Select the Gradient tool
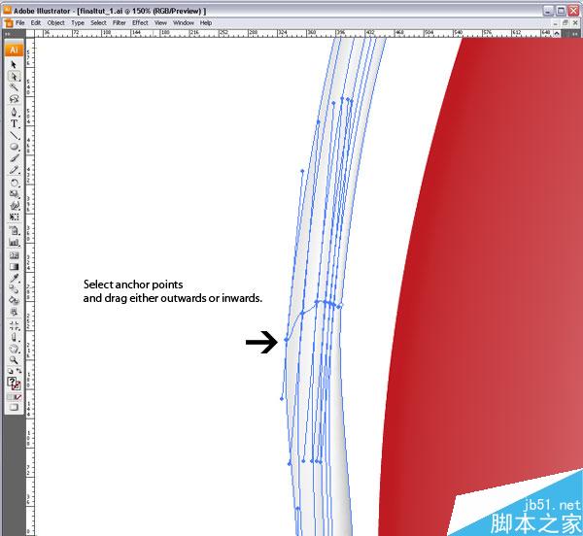Image resolution: width=583 pixels, height=536 pixels. pyautogui.click(x=14, y=267)
